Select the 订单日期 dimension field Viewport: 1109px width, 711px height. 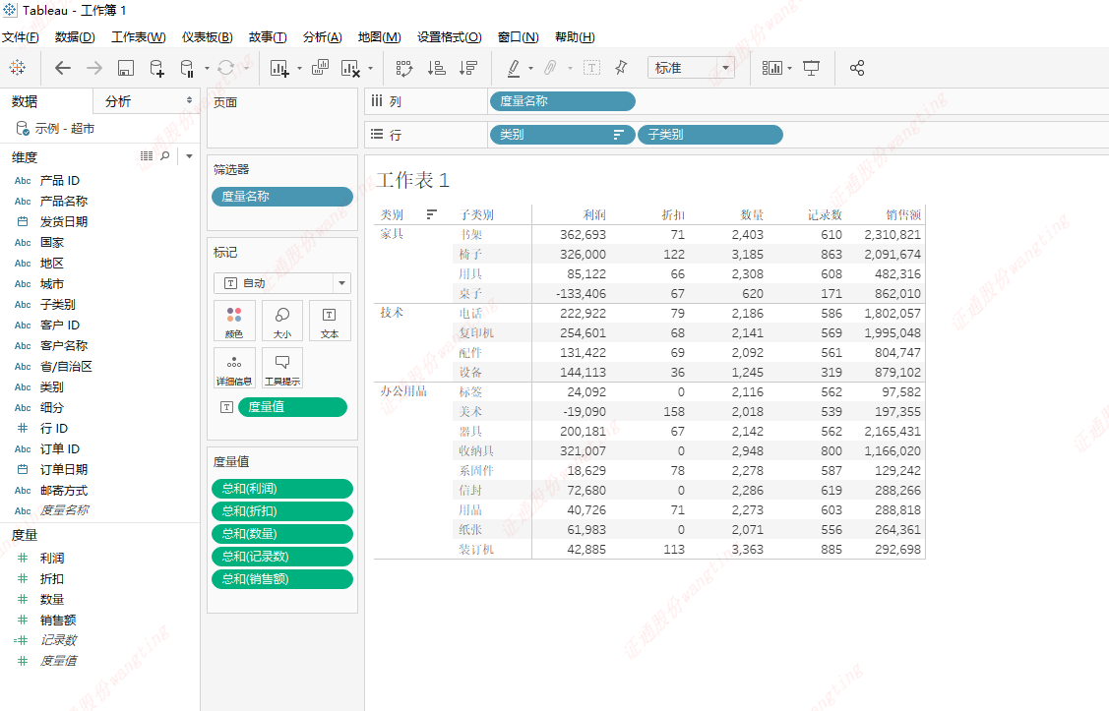[x=64, y=470]
